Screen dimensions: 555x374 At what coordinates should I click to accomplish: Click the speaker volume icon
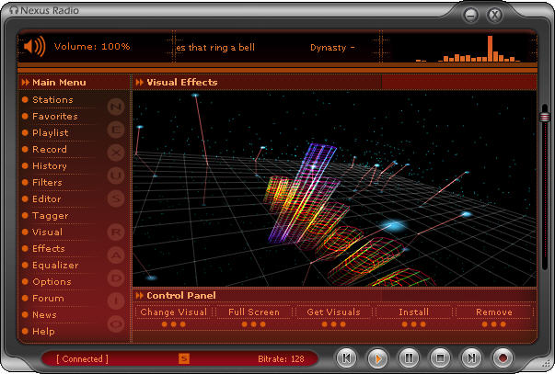point(34,46)
